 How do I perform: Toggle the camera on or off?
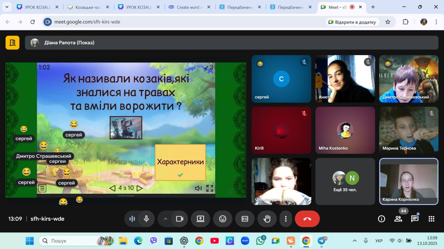179,219
